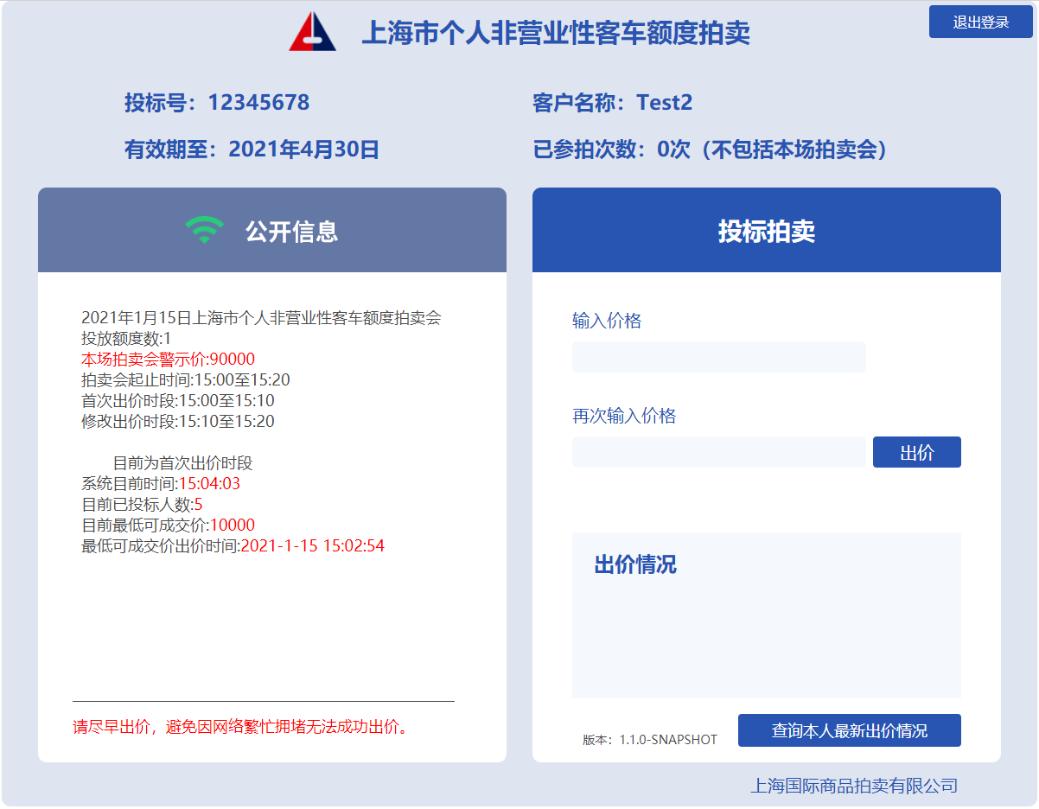Open 查询本人最新出价情况 query button
Screen dimensions: 1039x809
[850, 730]
